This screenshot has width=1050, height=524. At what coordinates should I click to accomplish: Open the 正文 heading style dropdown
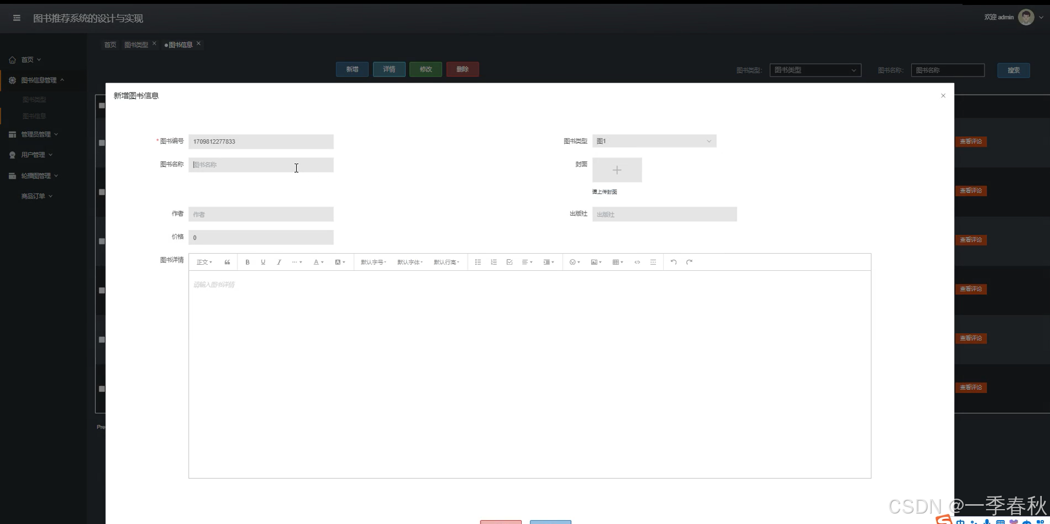[x=204, y=262]
